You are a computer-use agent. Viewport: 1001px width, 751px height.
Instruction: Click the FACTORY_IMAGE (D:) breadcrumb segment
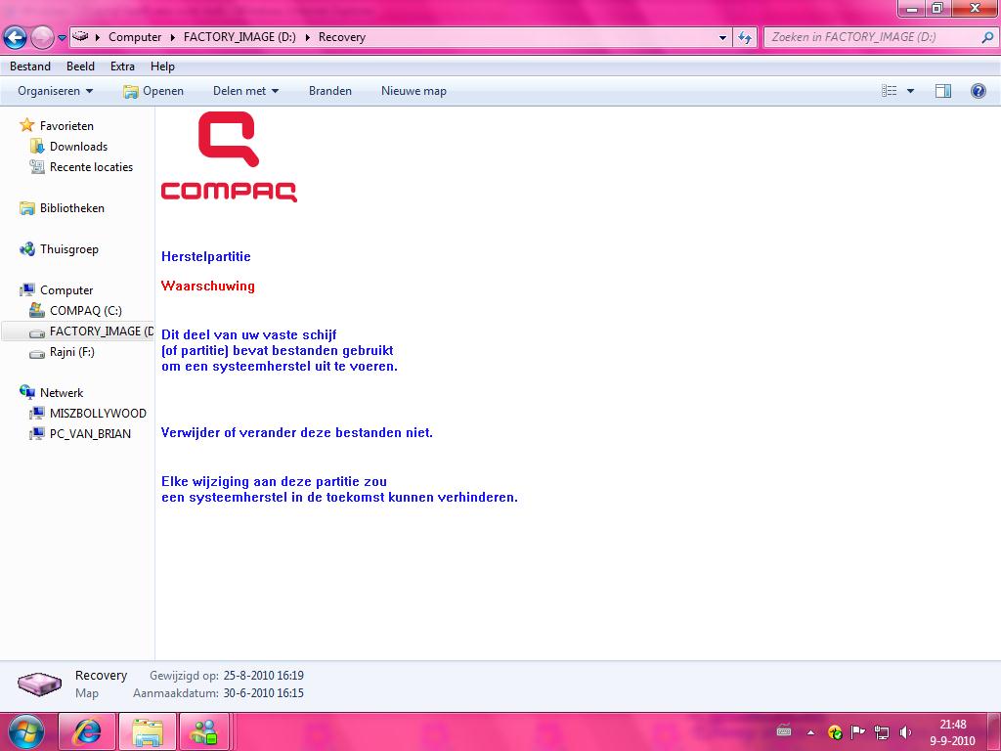(x=239, y=37)
